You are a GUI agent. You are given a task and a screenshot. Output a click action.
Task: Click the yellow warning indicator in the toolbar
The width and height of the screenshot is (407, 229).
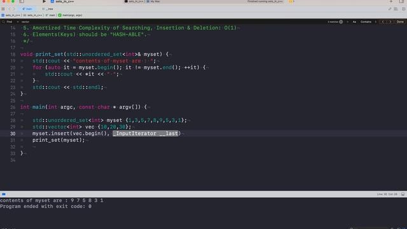click(291, 1)
